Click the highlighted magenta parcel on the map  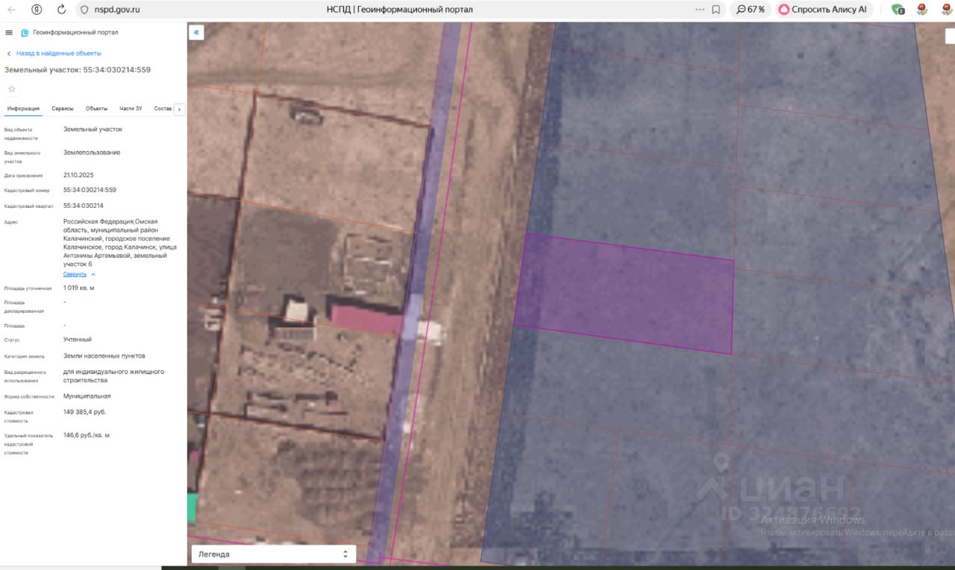[x=624, y=294]
